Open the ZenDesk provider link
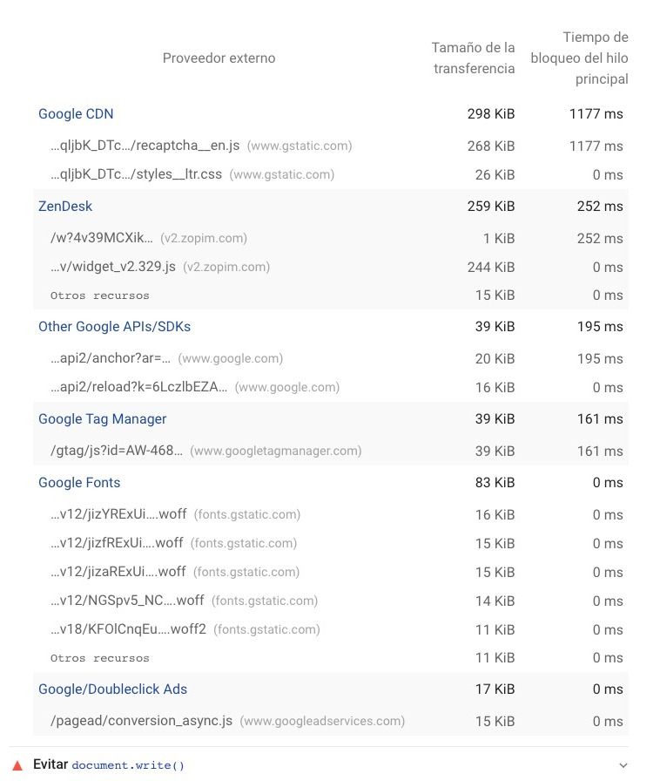Screen dimensions: 660x781 click(x=65, y=207)
